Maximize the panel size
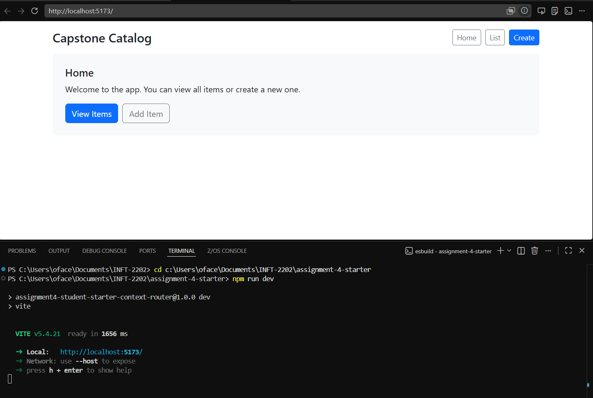The image size is (593, 398). 568,250
